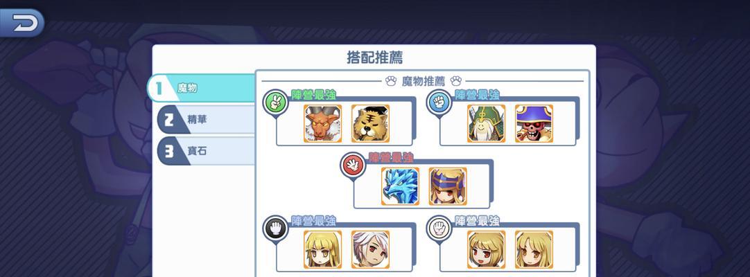Pick the white-haired character portrait
Image resolution: width=750 pixels, height=277 pixels.
point(371,249)
